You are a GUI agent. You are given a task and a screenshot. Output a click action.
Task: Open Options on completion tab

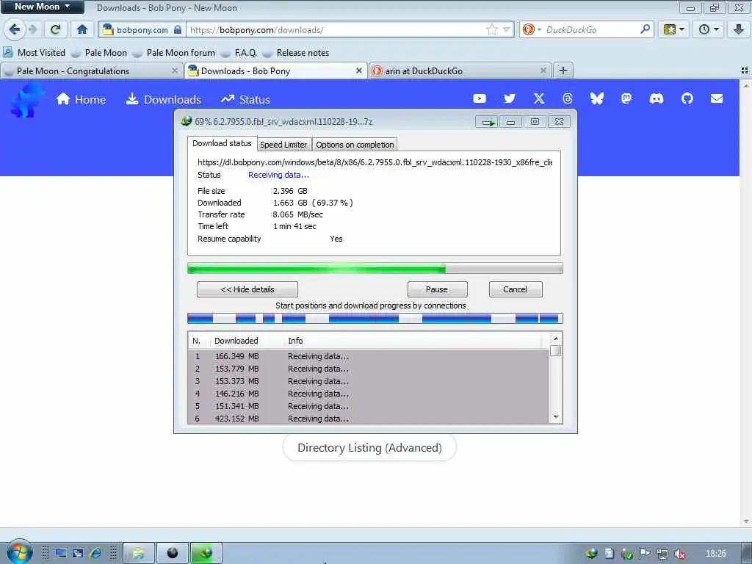coord(355,145)
